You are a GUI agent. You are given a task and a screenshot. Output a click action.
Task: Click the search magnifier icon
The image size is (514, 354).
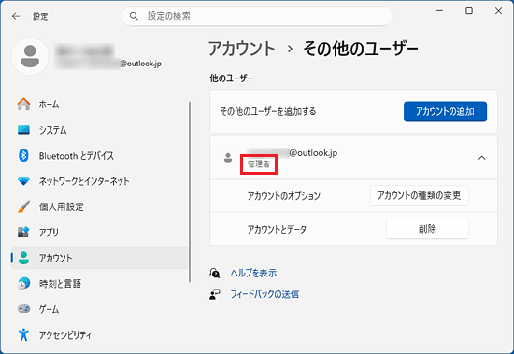tap(134, 16)
